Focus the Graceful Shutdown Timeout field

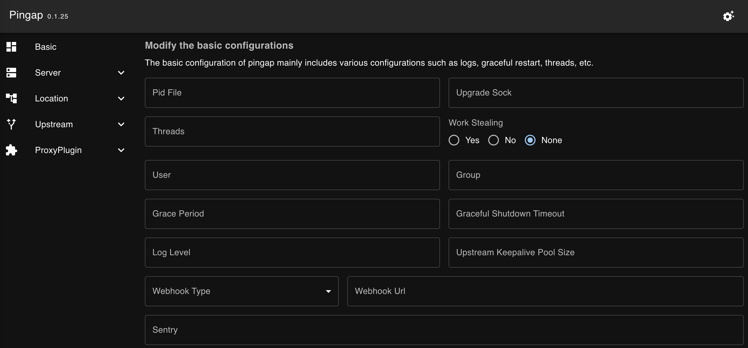(596, 214)
